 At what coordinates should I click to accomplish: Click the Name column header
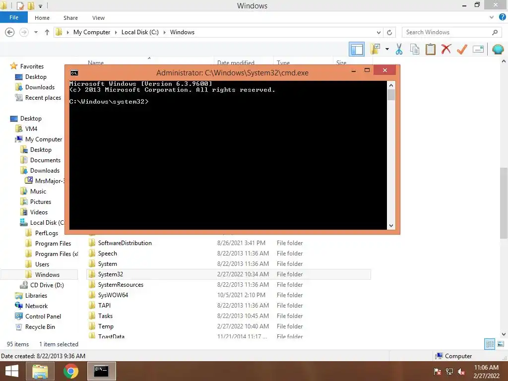pos(96,63)
